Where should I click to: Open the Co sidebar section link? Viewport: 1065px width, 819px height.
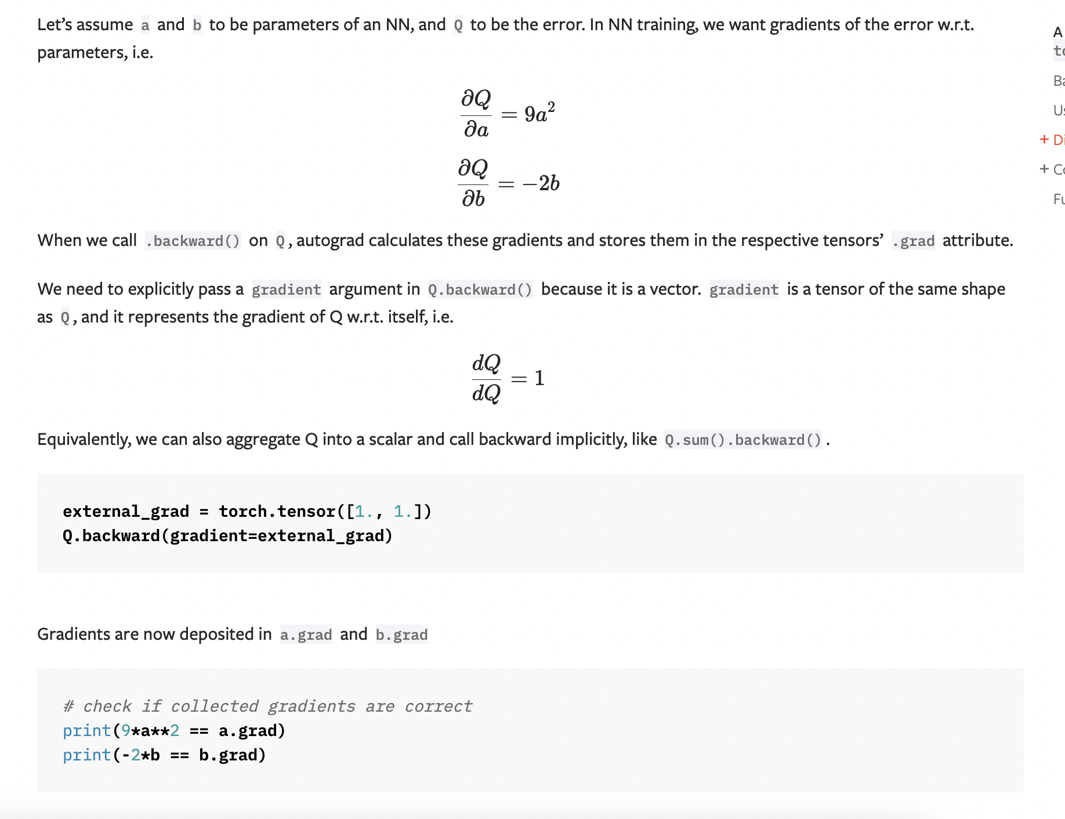(x=1059, y=169)
